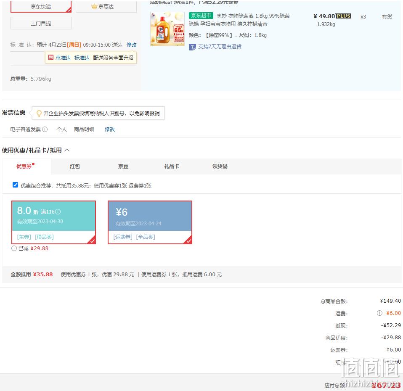Viewport: 403px width, 391px height.
Task: Click 返现 value -¥52.29
Action: (391, 325)
